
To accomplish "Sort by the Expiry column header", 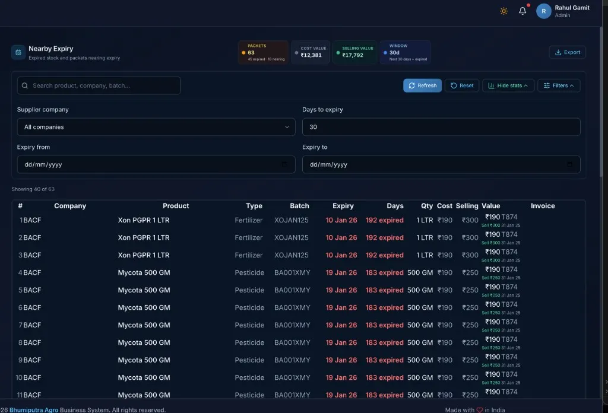I will (343, 206).
